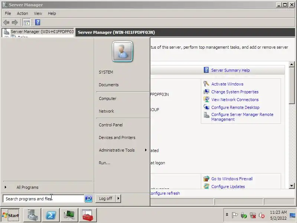Show hidden tray icons arrow

click(227, 215)
